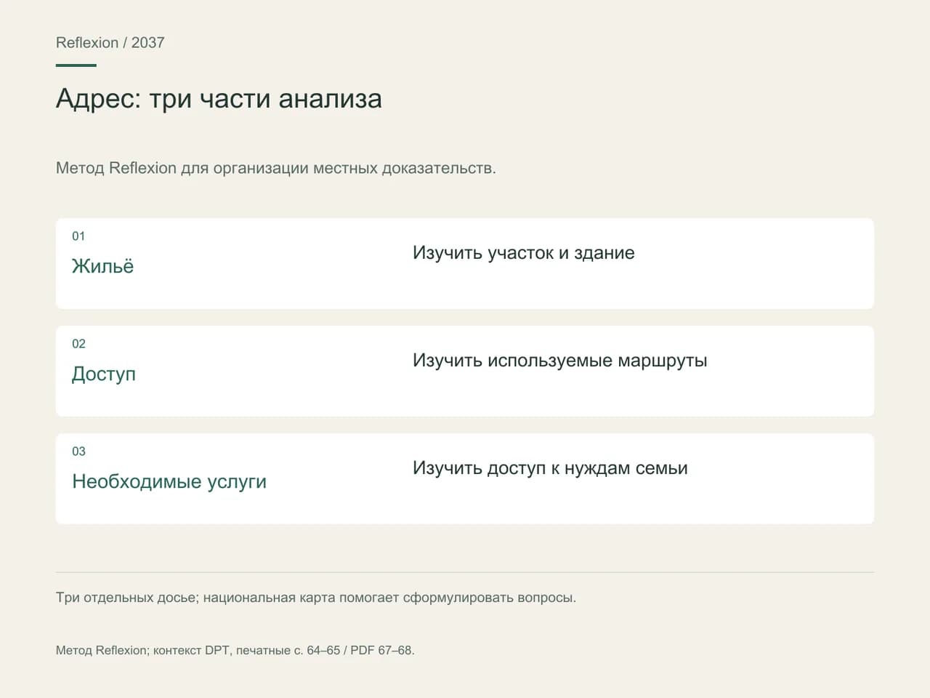The image size is (930, 698).
Task: Click the source line 'Метод Reflexion; контекст DPT…'
Action: pos(235,651)
